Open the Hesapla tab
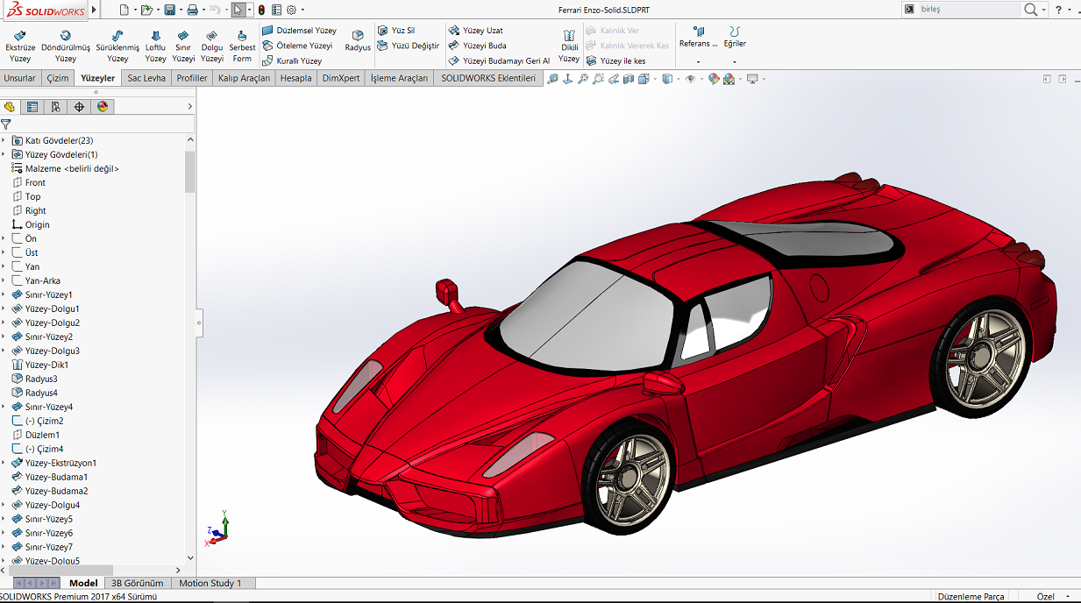 click(x=296, y=78)
